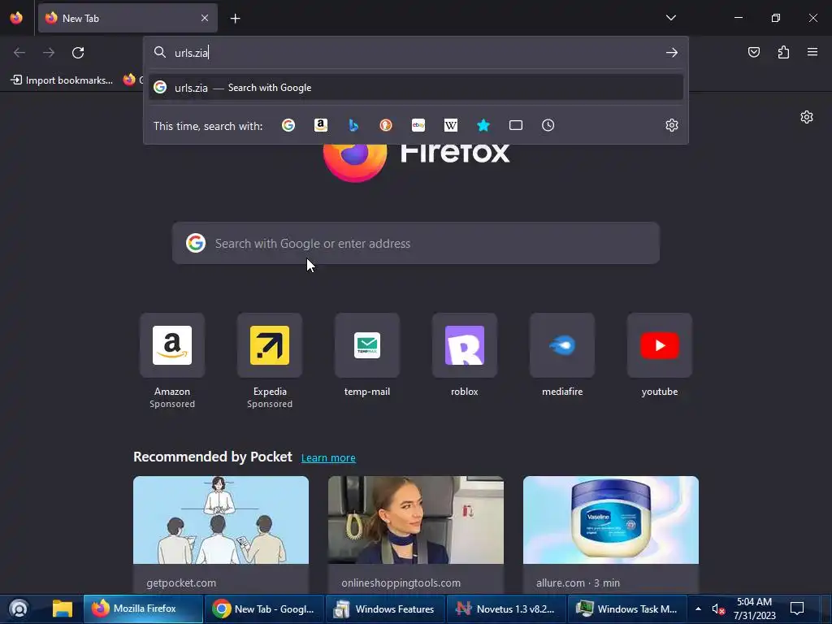Search this time with eBay

[x=418, y=125]
